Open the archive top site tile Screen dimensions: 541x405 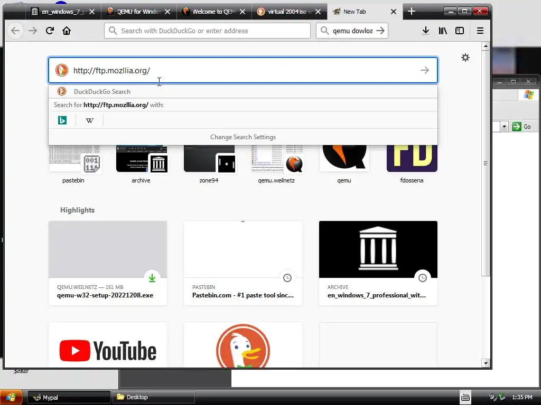pyautogui.click(x=141, y=165)
